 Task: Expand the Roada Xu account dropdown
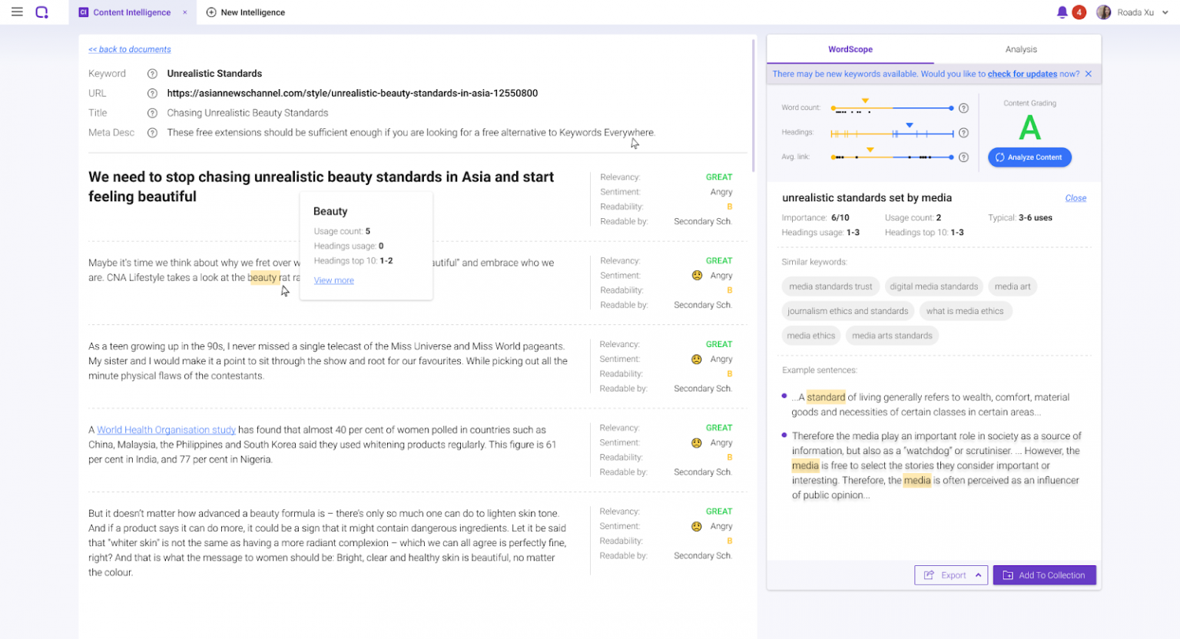[x=1165, y=12]
